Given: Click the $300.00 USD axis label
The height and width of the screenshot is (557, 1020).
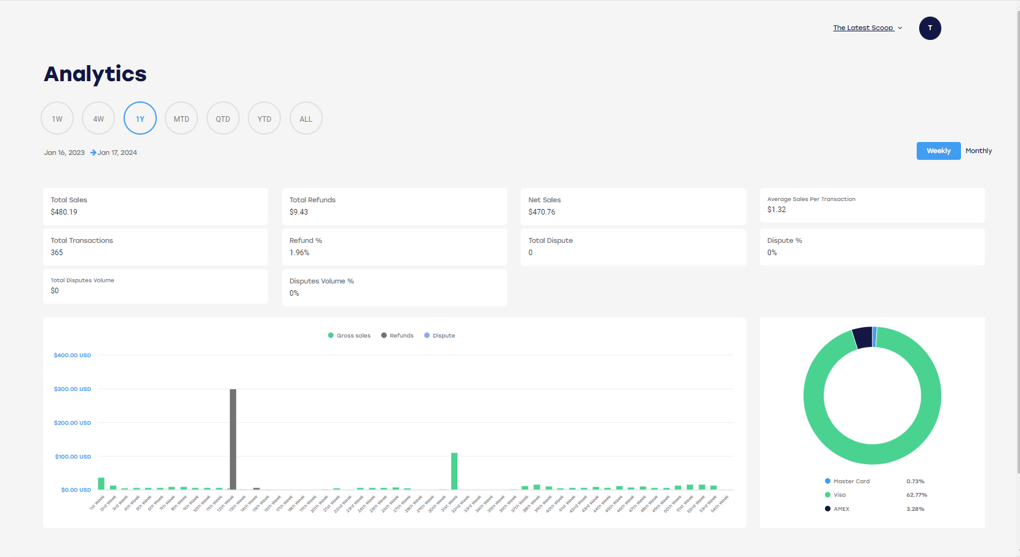Looking at the screenshot, I should [x=73, y=389].
